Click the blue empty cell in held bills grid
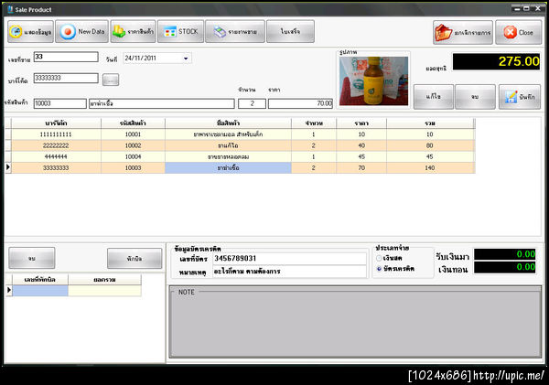The height and width of the screenshot is (385, 549). [40, 291]
